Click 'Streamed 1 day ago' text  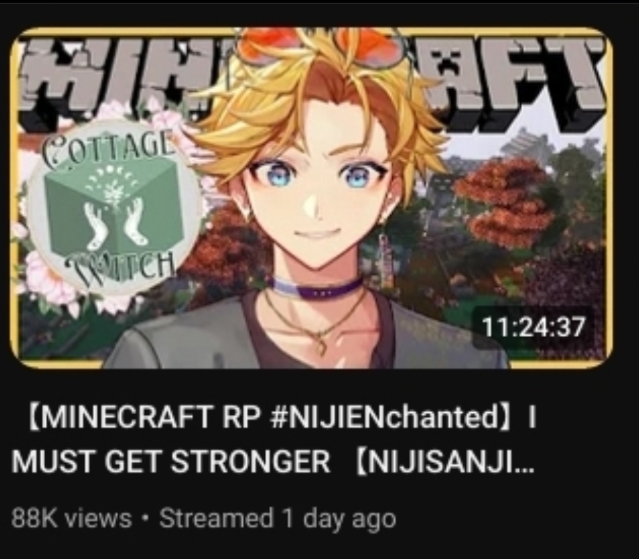pos(277,519)
